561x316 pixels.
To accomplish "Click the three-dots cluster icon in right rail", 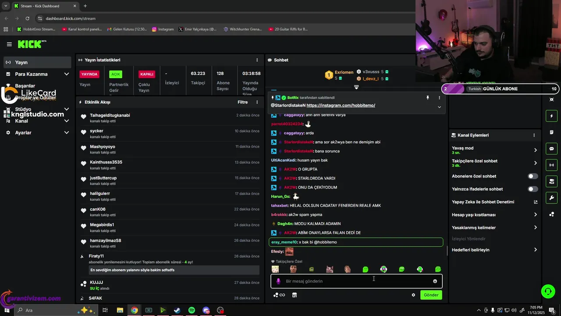I will click(551, 214).
